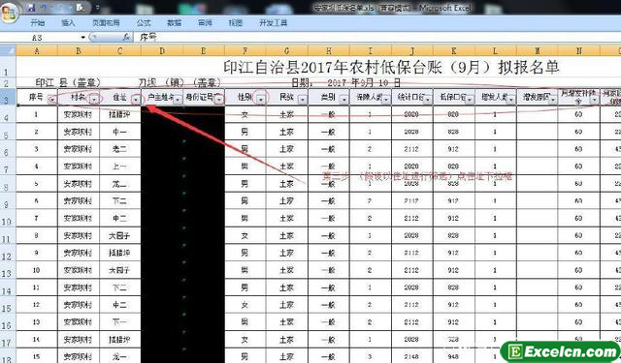Open the Name Box dropdown arrow
Image resolution: width=621 pixels, height=363 pixels.
[82, 37]
